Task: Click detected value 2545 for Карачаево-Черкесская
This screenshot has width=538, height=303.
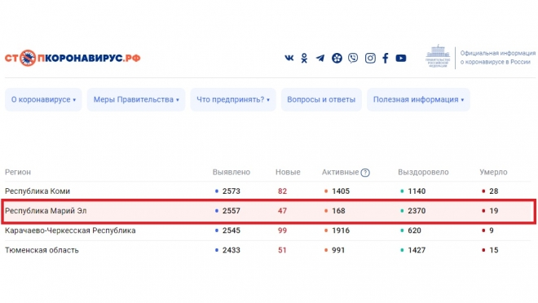Action: click(231, 231)
